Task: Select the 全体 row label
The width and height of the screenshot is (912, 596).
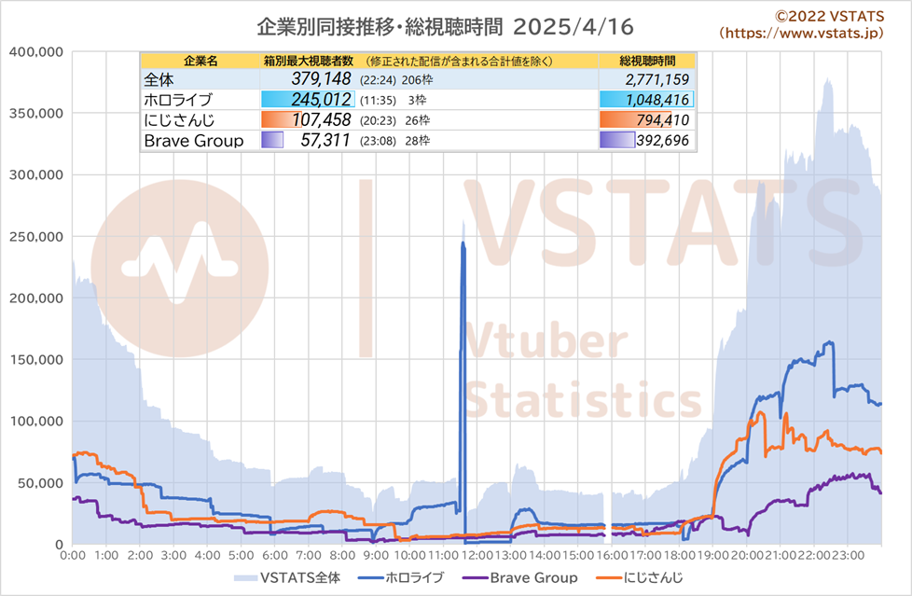Action: (x=159, y=79)
